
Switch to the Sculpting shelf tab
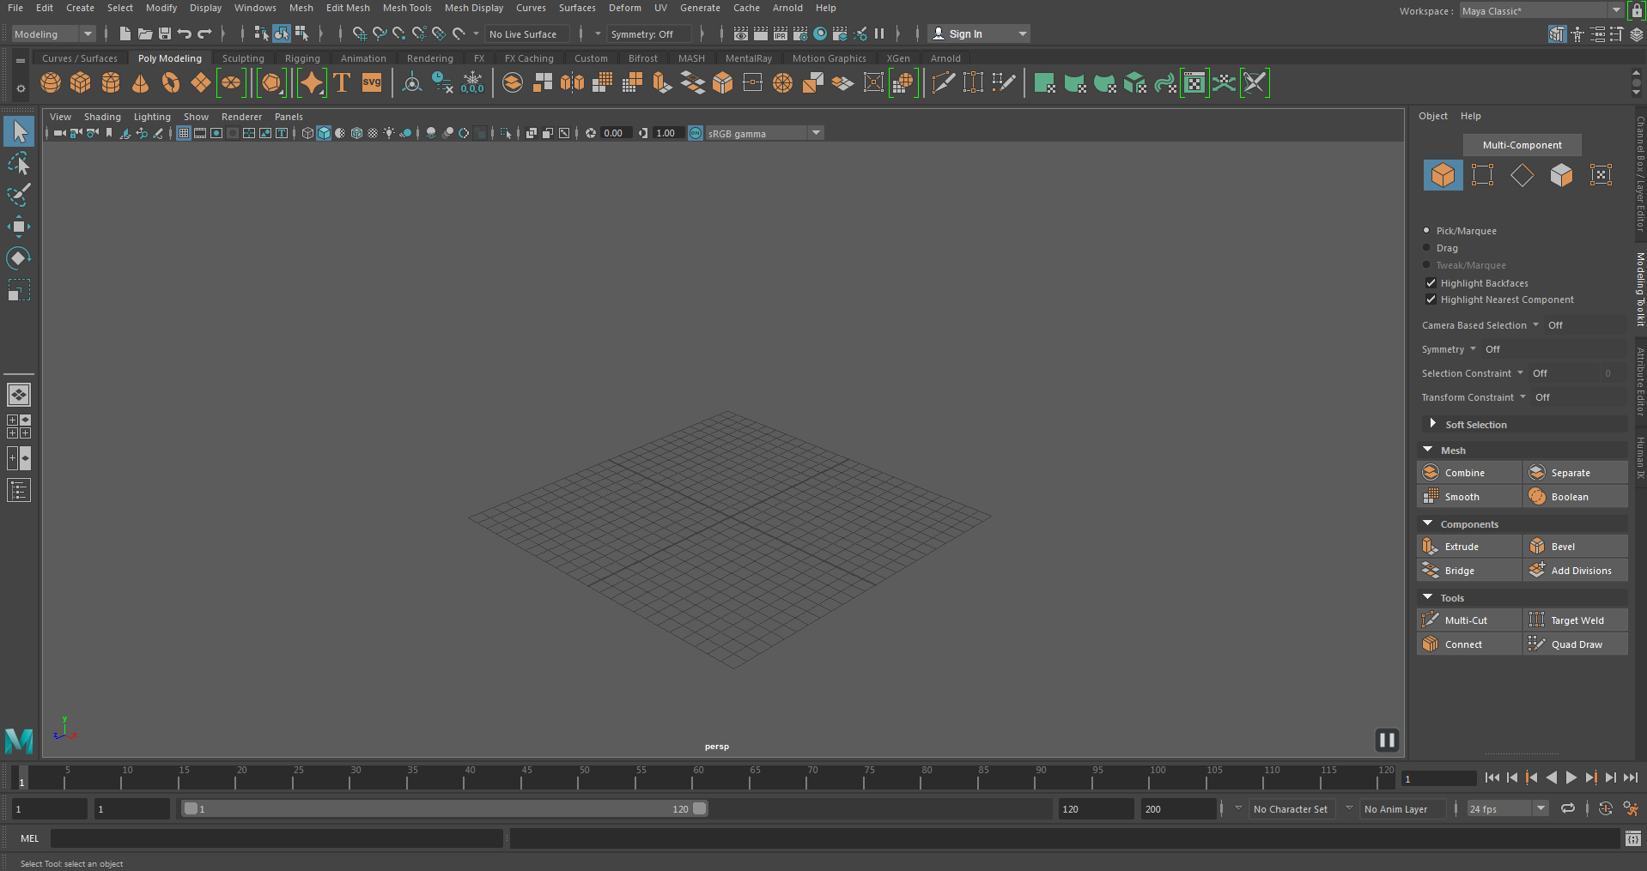(x=243, y=58)
